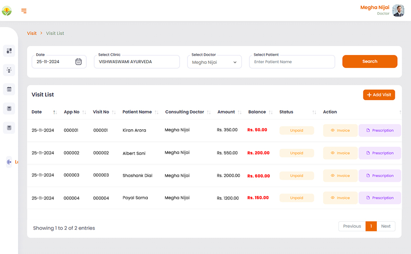
Task: Click the Add Visit button
Action: coord(379,95)
